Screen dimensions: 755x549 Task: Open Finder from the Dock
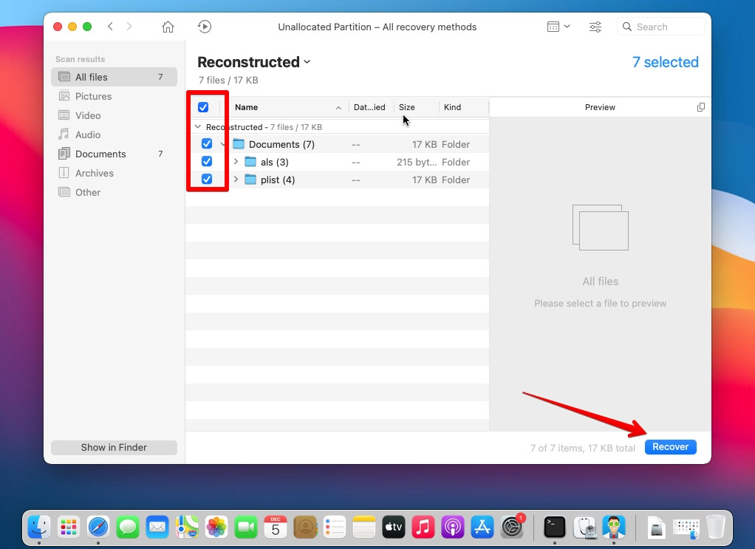39,527
